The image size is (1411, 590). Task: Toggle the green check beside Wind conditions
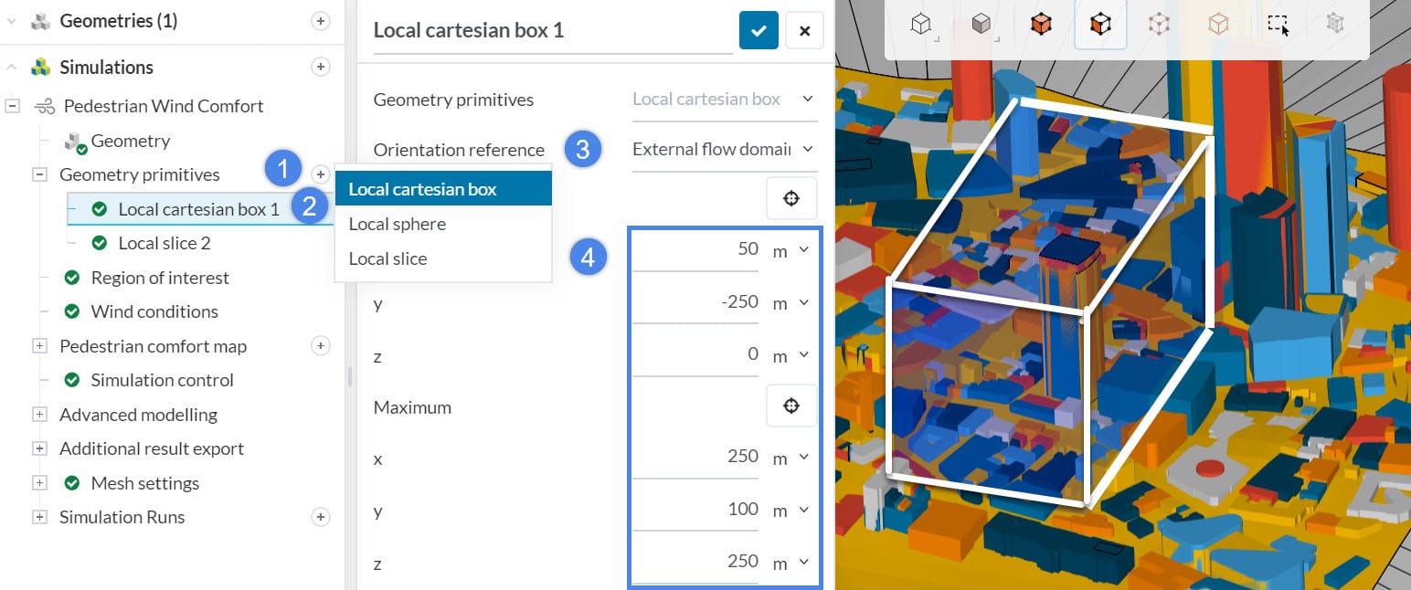(x=71, y=311)
